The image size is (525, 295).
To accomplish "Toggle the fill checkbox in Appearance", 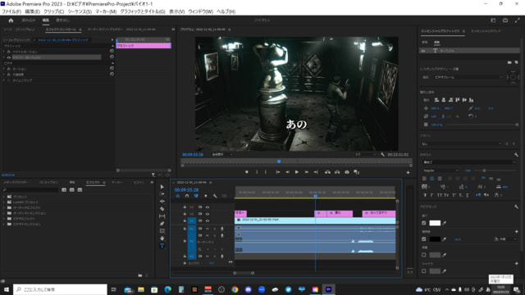I will (424, 223).
